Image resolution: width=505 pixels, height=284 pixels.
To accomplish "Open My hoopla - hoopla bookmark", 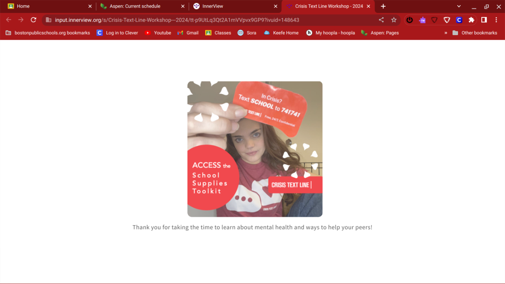I will pos(331,33).
